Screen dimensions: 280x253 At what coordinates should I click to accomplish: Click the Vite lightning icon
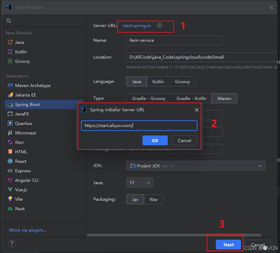pyautogui.click(x=10, y=199)
